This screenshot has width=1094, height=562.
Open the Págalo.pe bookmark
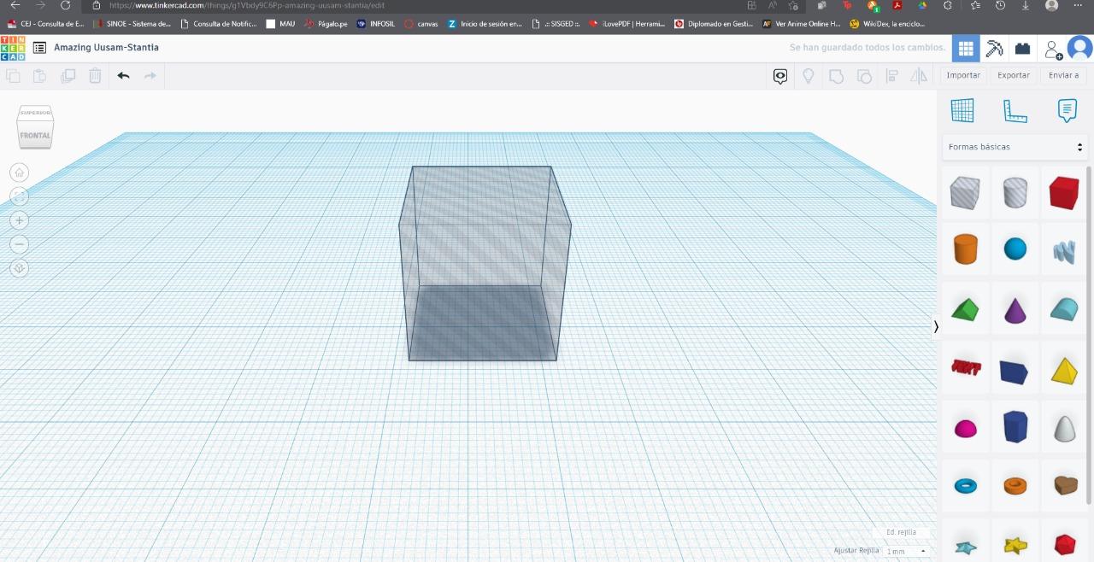pyautogui.click(x=326, y=24)
